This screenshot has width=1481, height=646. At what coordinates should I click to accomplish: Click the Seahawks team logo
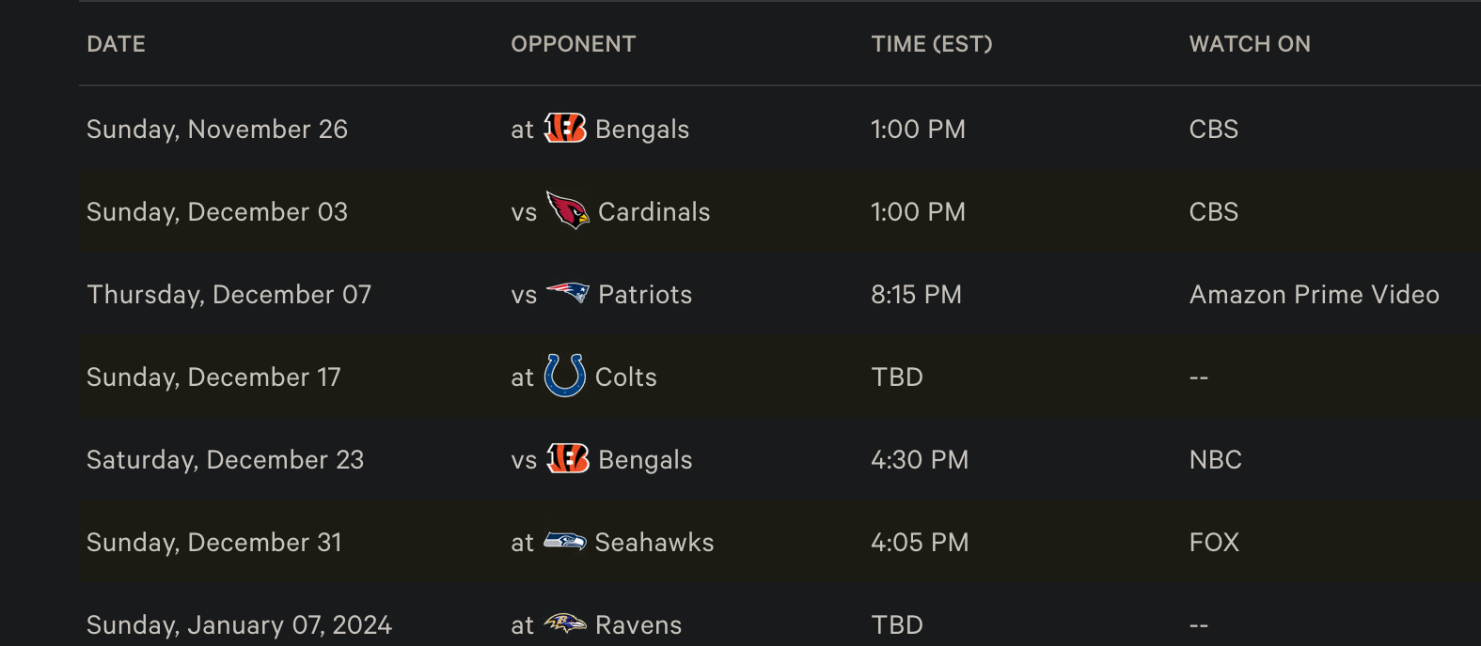click(x=565, y=542)
